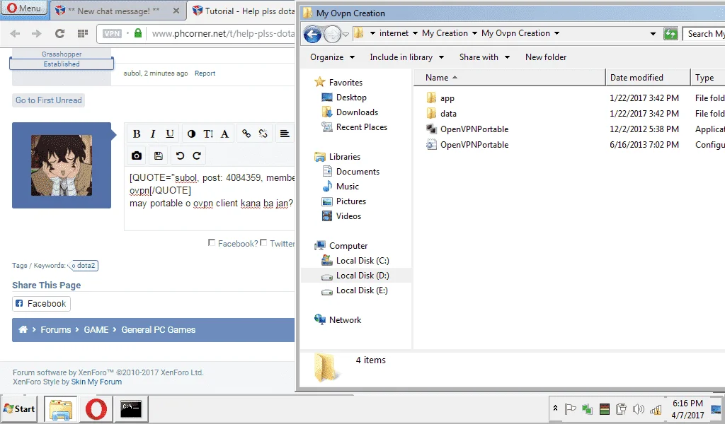The height and width of the screenshot is (424, 725).
Task: Share the page via the Facebook button
Action: (41, 304)
